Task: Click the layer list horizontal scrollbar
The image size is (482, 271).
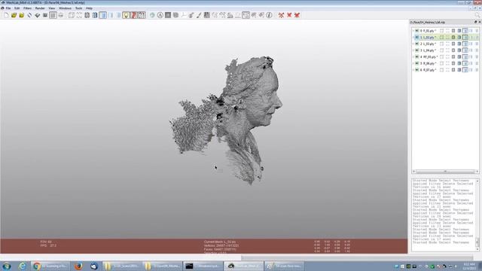Action: coord(445,172)
